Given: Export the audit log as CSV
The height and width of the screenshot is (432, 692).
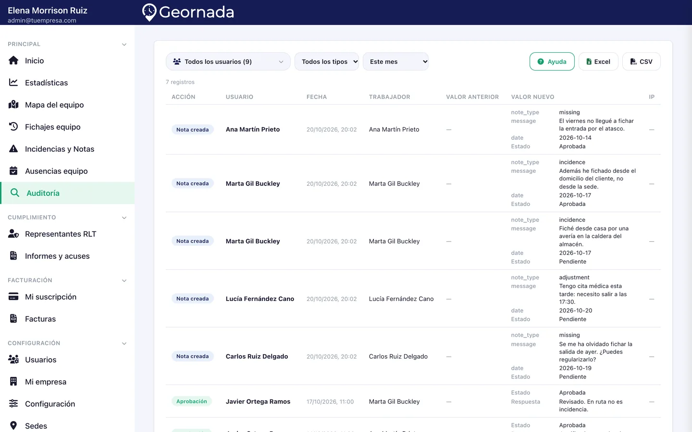Looking at the screenshot, I should pyautogui.click(x=642, y=61).
